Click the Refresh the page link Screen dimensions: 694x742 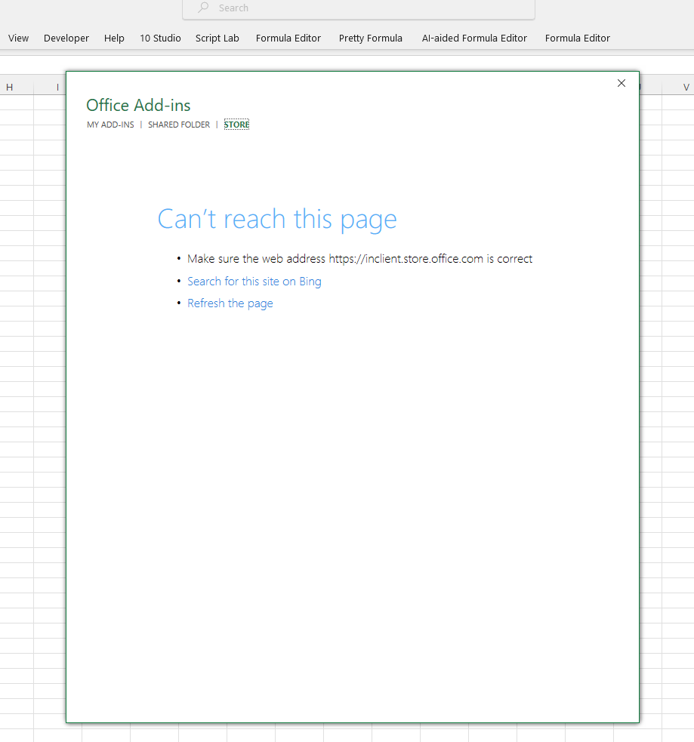(x=230, y=303)
